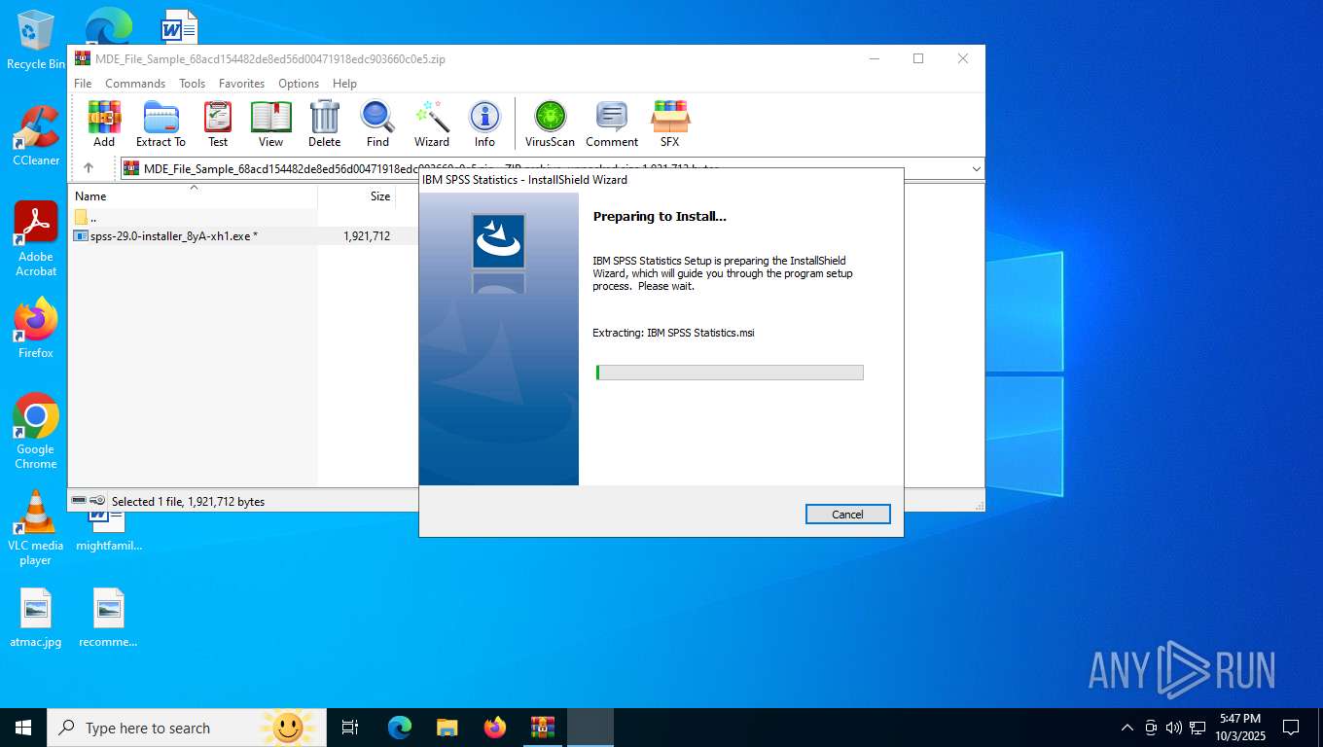This screenshot has height=747, width=1323.
Task: Open Firefox from the taskbar
Action: tap(495, 728)
